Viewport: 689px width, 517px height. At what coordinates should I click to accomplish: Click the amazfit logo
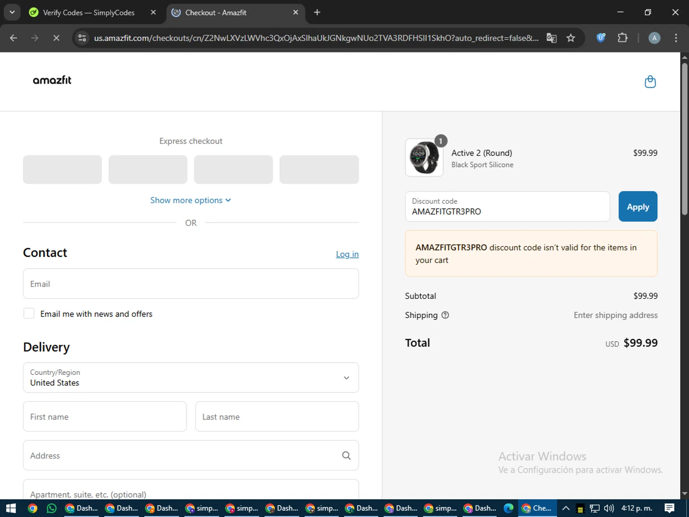tap(52, 80)
